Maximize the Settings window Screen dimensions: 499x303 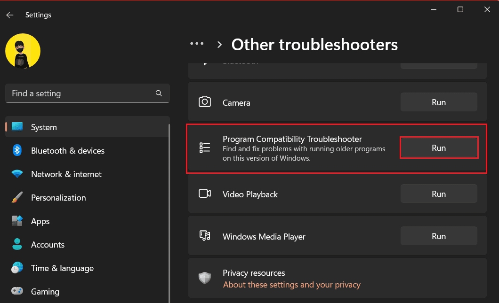tap(460, 9)
